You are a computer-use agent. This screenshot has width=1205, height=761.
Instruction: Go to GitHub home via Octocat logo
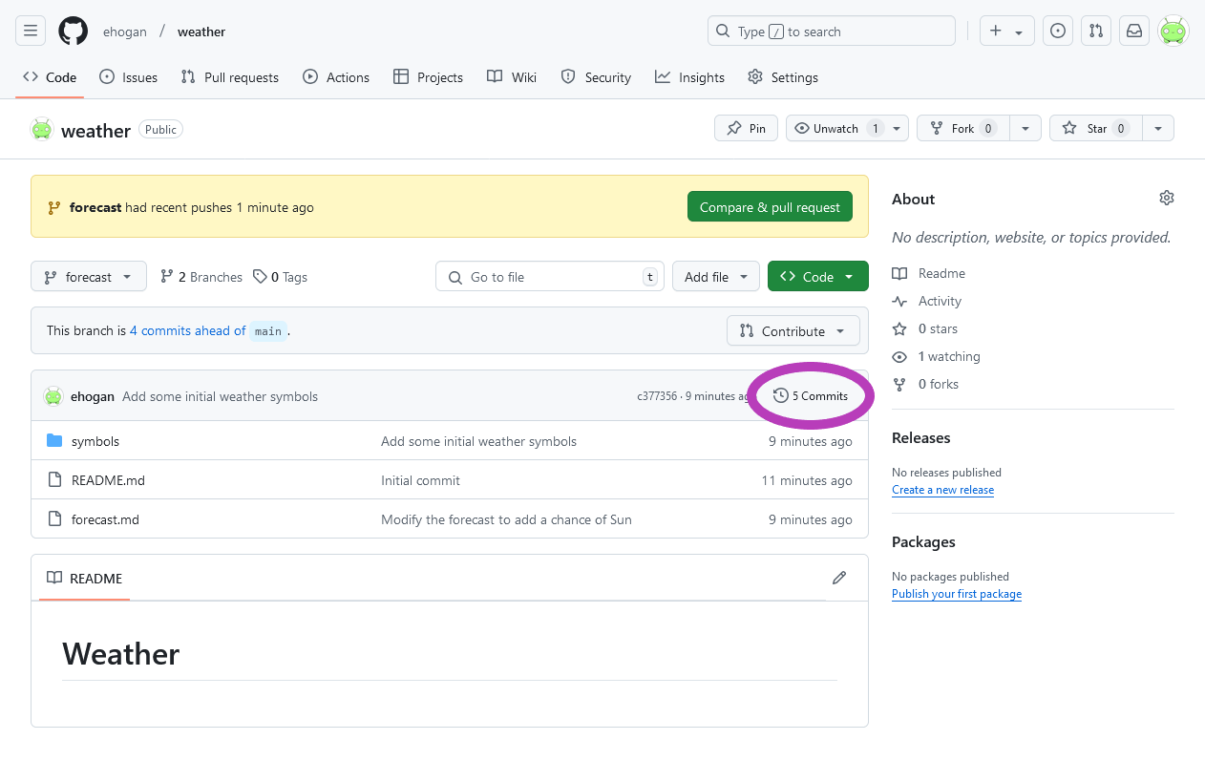point(74,31)
